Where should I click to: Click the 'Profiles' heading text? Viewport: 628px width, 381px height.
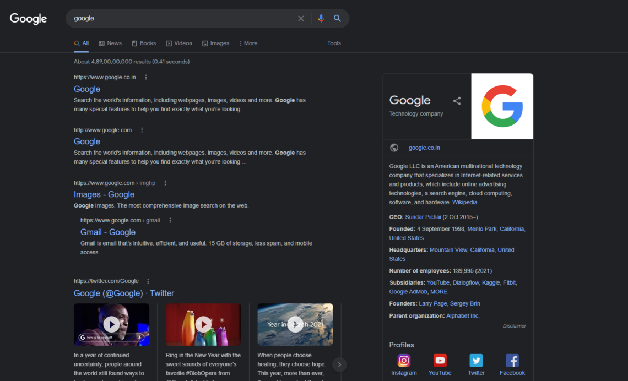[401, 345]
